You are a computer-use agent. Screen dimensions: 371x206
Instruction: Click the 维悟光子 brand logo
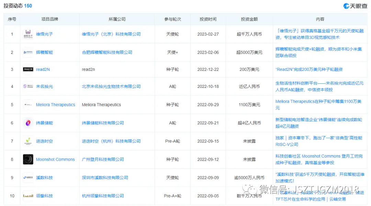click(x=28, y=34)
